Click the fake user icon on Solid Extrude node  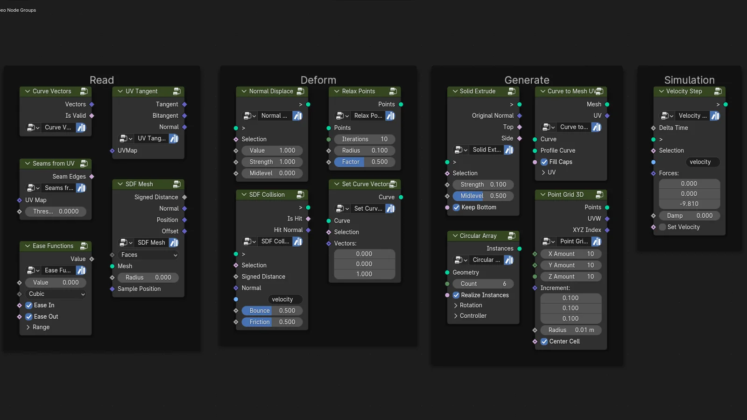pos(509,150)
